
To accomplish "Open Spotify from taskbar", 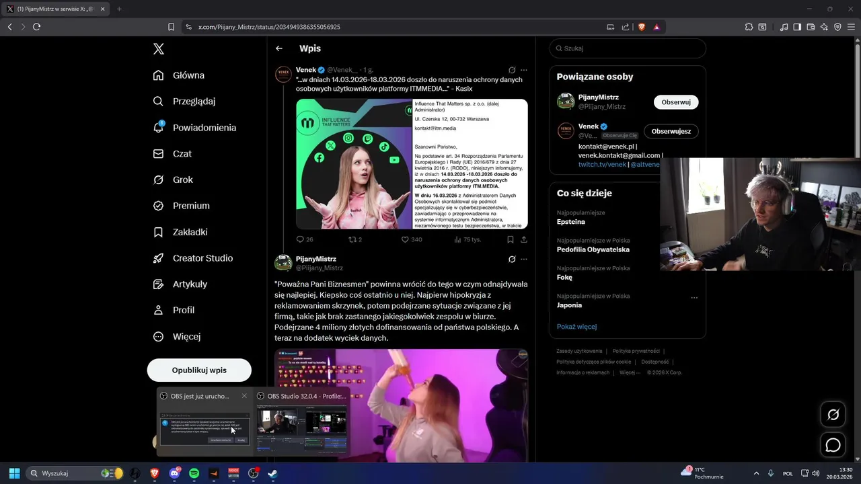I will [x=194, y=473].
